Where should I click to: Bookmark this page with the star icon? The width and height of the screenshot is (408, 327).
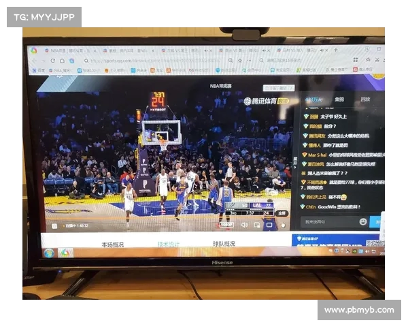pos(240,61)
